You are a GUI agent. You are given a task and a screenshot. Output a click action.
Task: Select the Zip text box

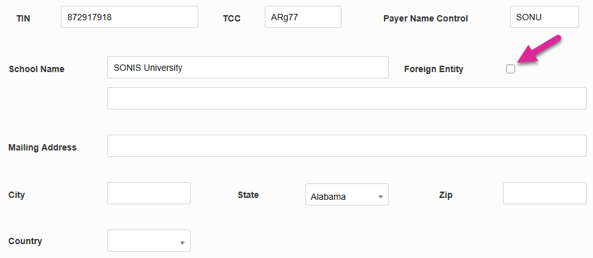click(x=544, y=193)
